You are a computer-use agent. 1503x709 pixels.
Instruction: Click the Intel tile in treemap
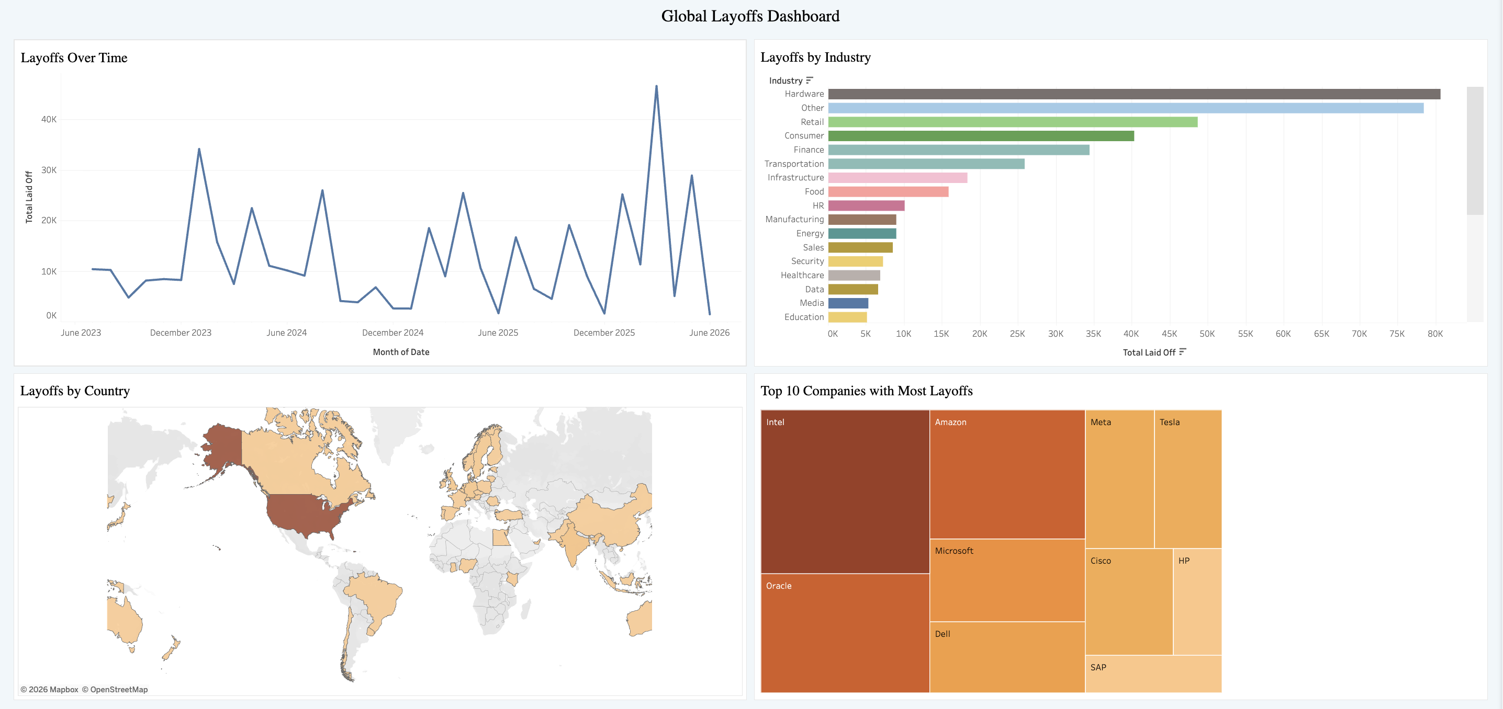[x=845, y=491]
